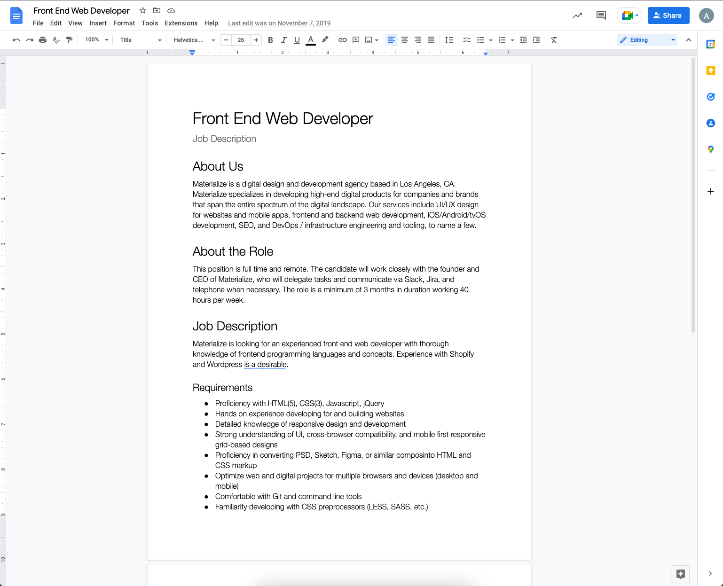
Task: Apply bulleted list
Action: click(x=480, y=40)
